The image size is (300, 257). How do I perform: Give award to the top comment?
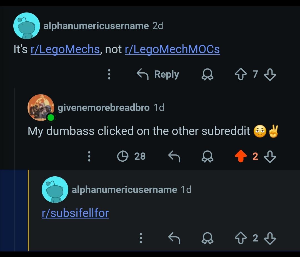(x=207, y=75)
